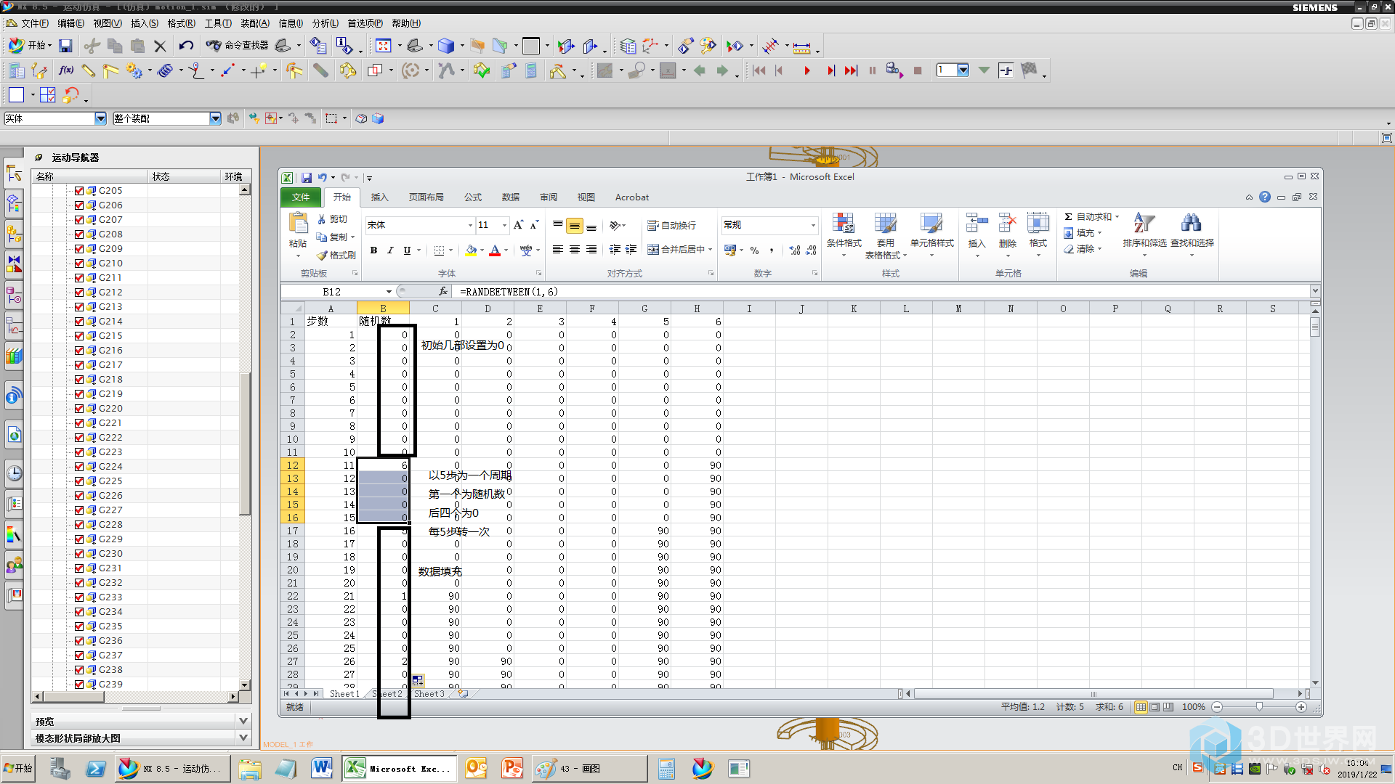Click Excel insert function fx icon
Viewport: 1395px width, 784px height.
click(x=442, y=291)
